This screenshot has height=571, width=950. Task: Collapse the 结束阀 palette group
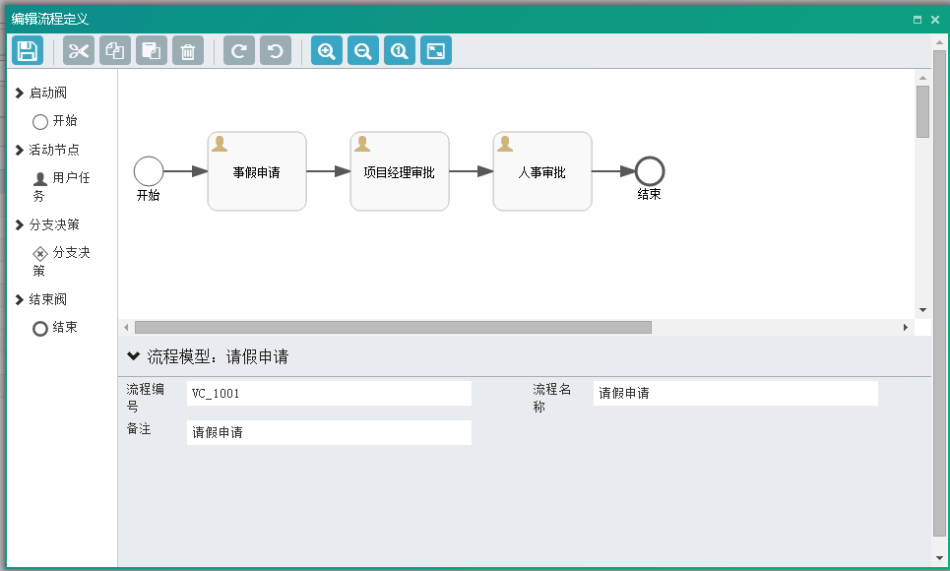tap(20, 299)
